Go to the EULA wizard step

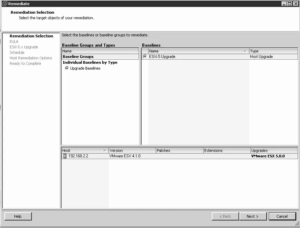click(x=14, y=41)
